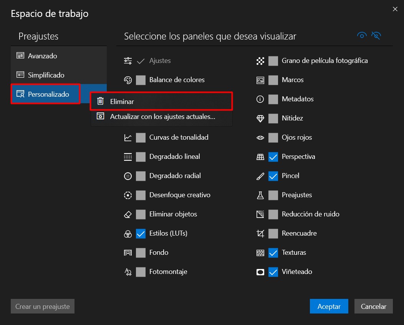Uncheck the Estilos (LUTs) checkbox
Image resolution: width=404 pixels, height=325 pixels.
[x=141, y=234]
